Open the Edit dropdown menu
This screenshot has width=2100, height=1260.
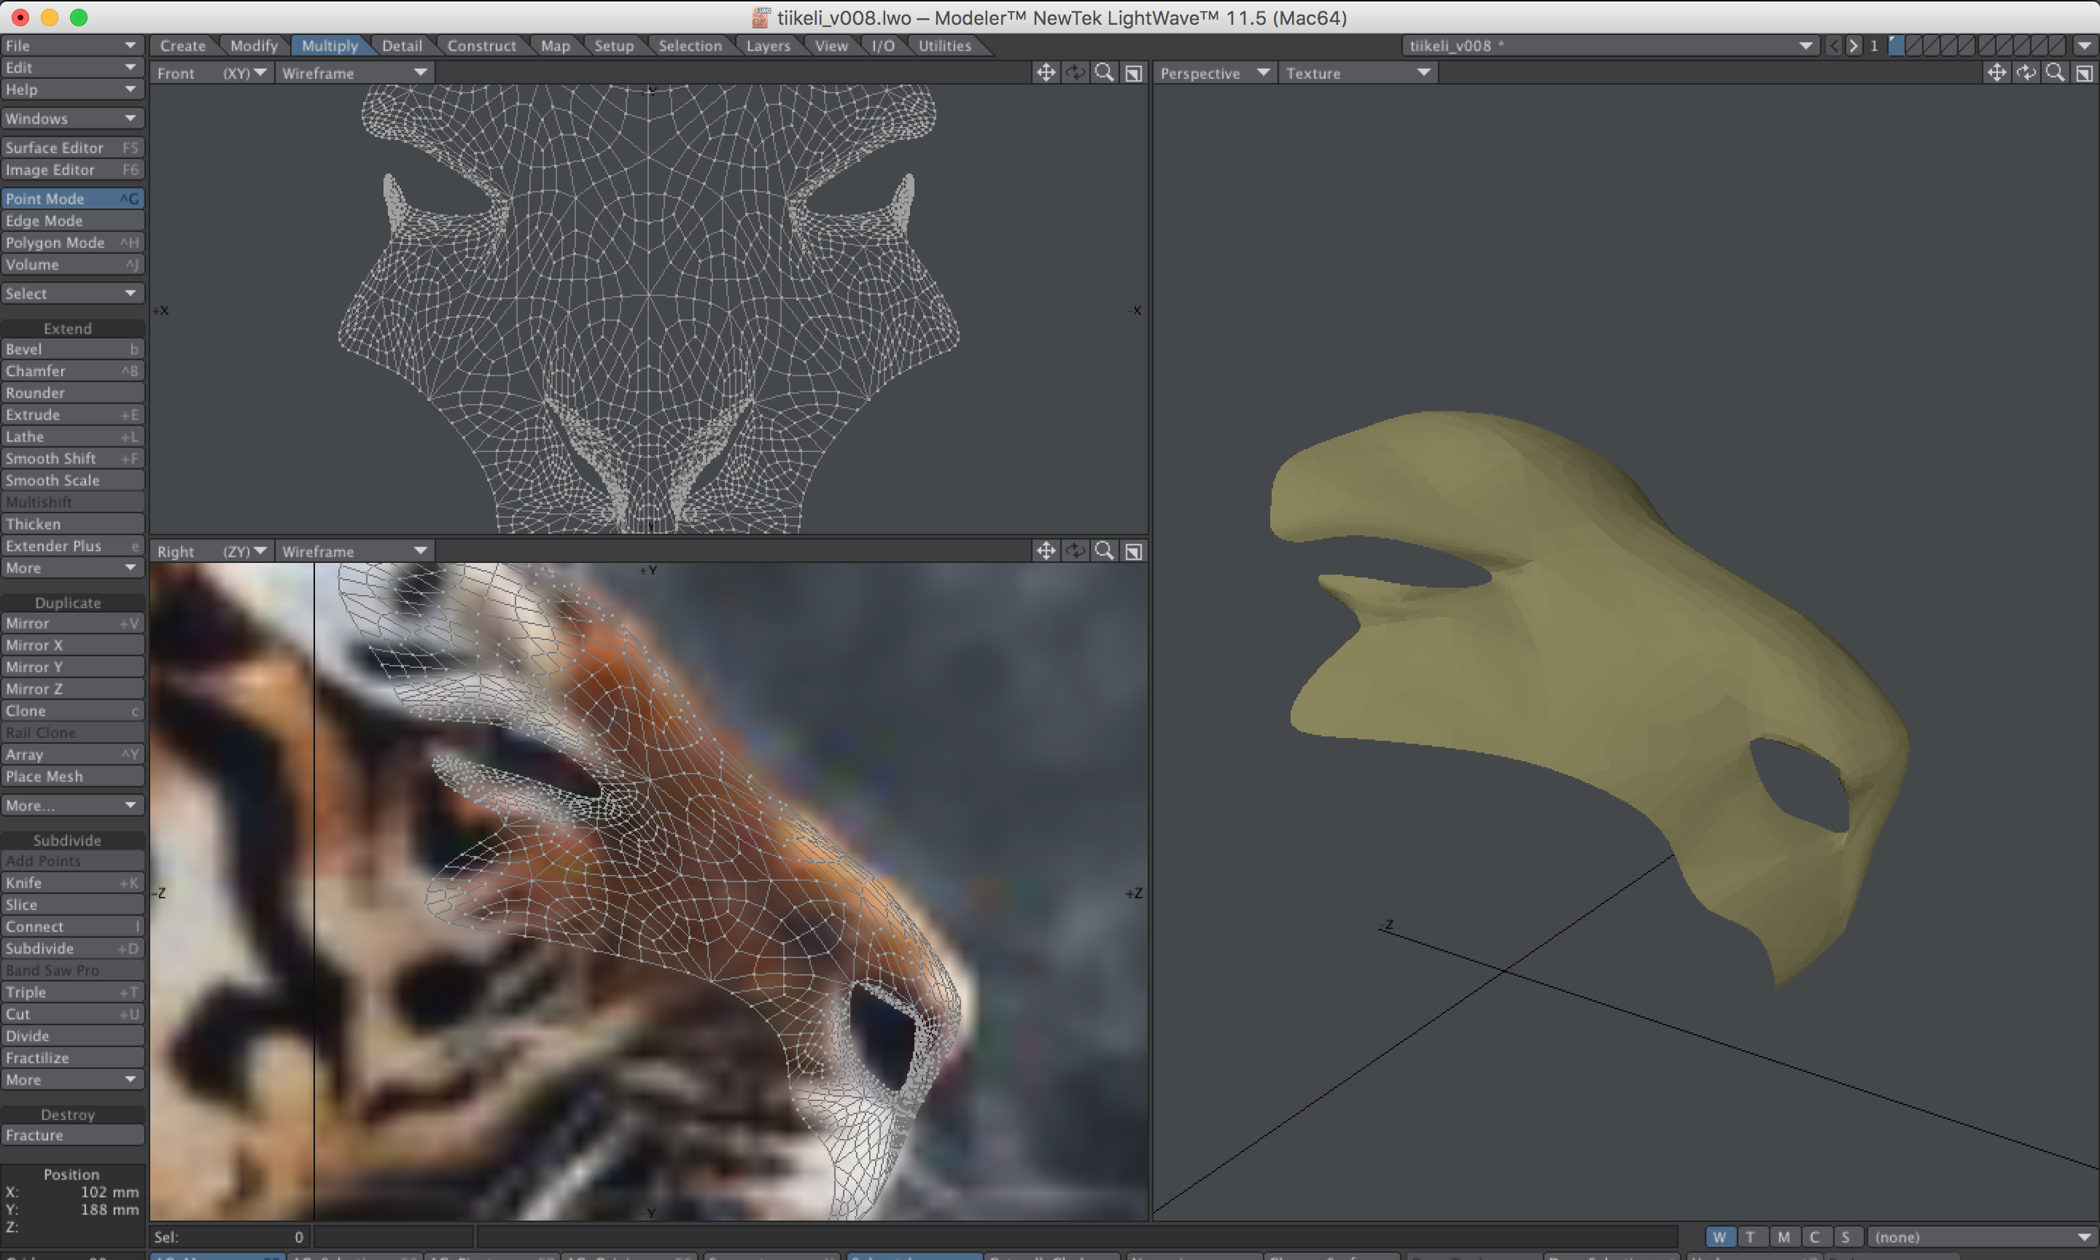(x=72, y=67)
